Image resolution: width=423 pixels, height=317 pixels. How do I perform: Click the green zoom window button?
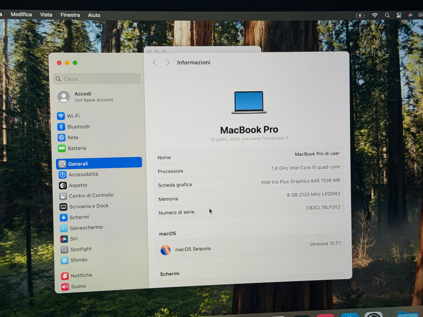coord(75,63)
